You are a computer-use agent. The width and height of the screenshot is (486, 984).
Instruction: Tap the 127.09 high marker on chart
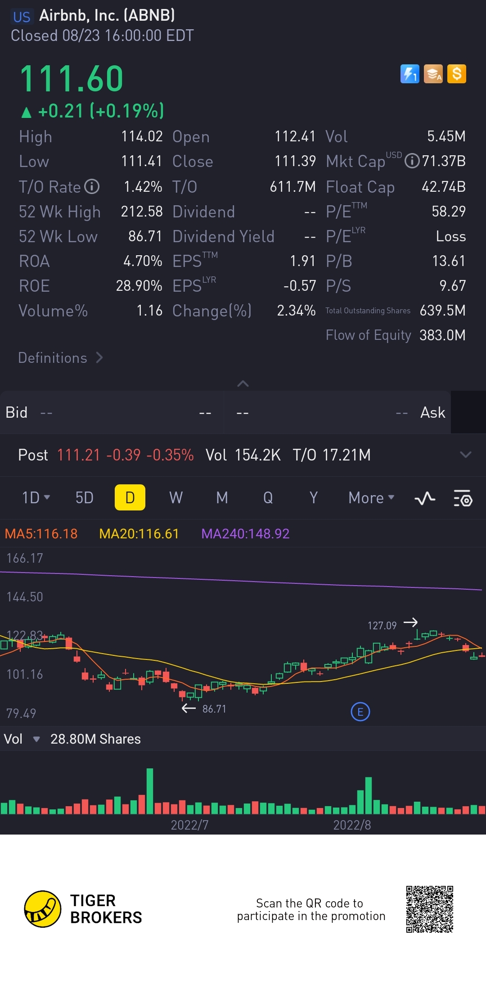pyautogui.click(x=382, y=626)
